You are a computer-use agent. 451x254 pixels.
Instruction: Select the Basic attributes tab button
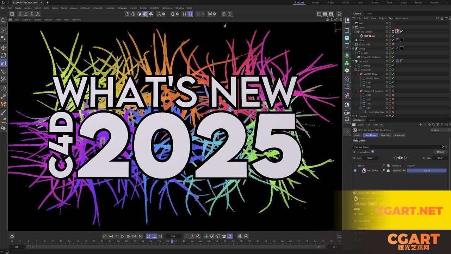(x=357, y=135)
